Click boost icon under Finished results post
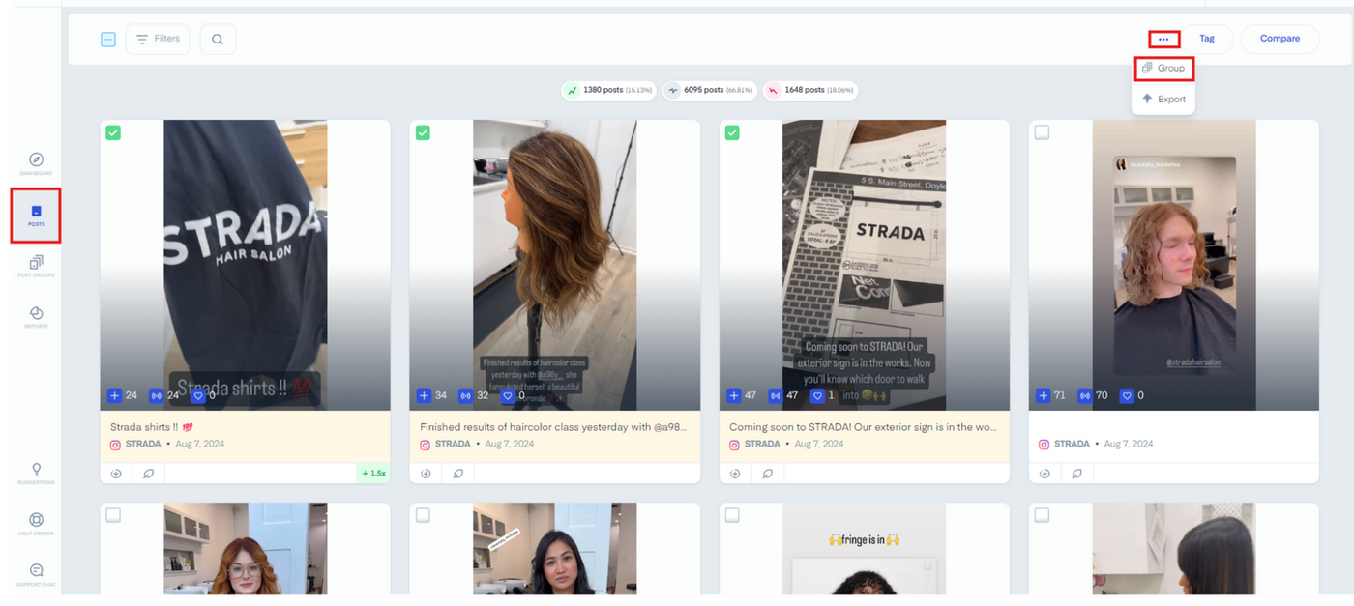 (426, 474)
